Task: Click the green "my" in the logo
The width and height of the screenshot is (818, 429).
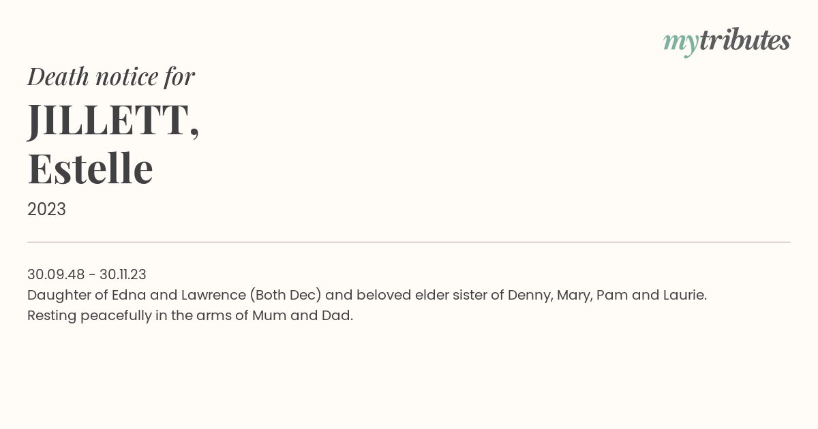Action: [680, 42]
